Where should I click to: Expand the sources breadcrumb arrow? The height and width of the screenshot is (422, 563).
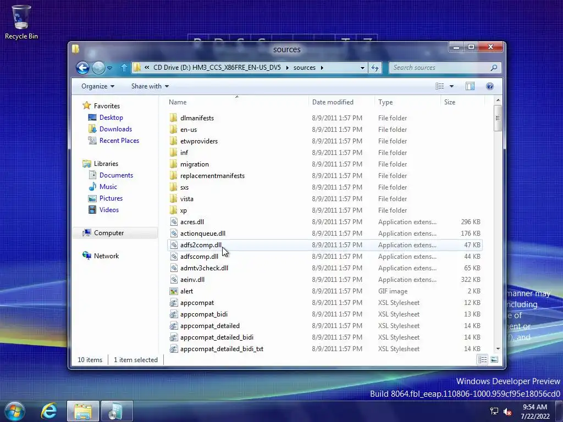coord(322,68)
